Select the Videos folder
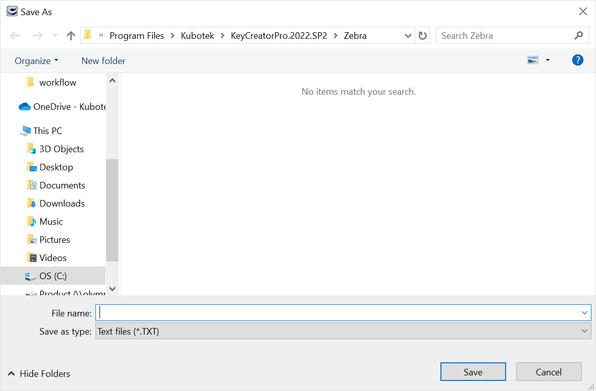Screen dimensions: 596x391 click(x=52, y=257)
